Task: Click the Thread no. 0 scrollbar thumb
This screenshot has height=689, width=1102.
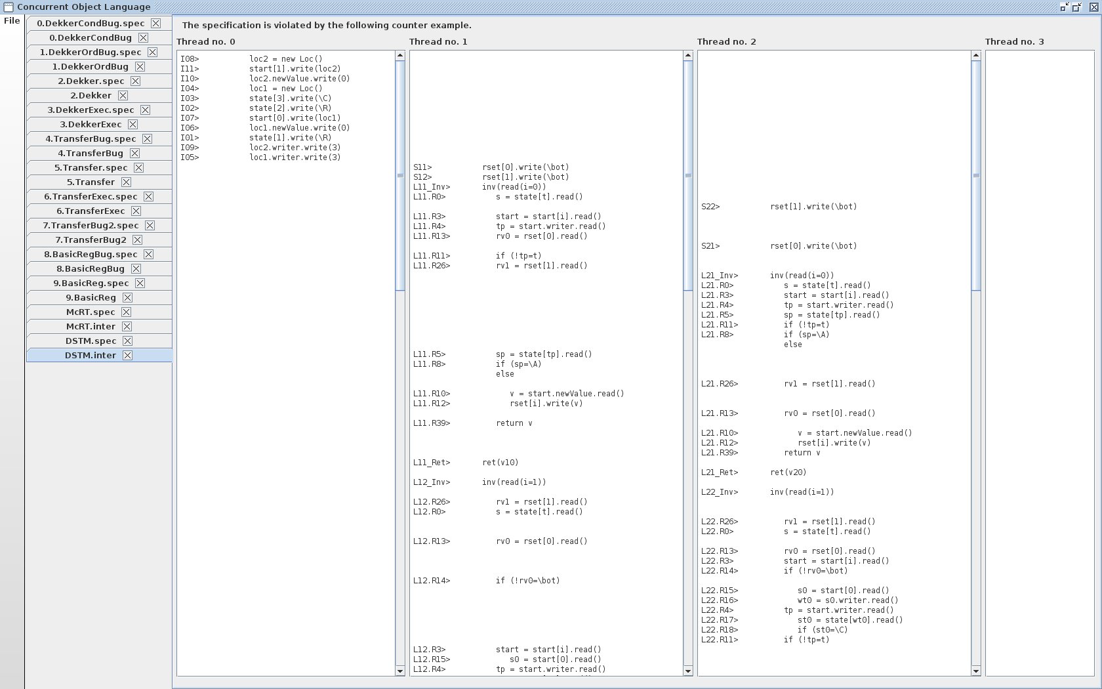Action: pyautogui.click(x=400, y=175)
